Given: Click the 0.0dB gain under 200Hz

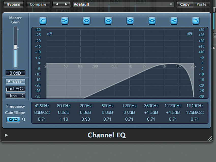Looking at the screenshot, I should click(85, 112).
